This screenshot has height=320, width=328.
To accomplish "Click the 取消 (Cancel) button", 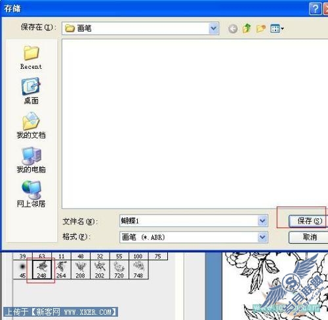I will (x=309, y=237).
